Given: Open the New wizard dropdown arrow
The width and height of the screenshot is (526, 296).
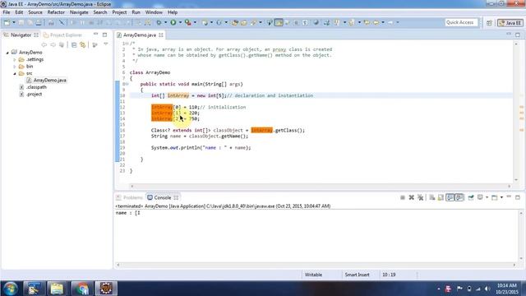Looking at the screenshot, I should tap(14, 22).
